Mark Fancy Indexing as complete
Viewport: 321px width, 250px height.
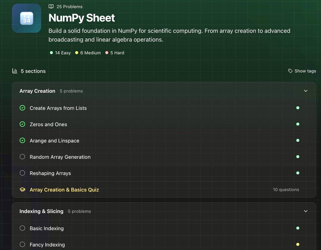22,245
